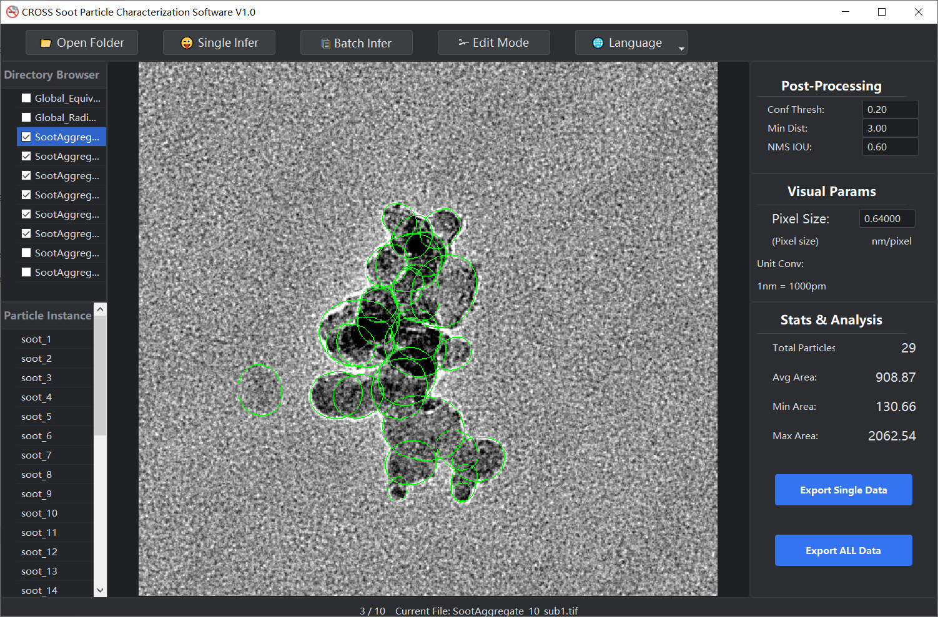The width and height of the screenshot is (938, 617).
Task: Click the 1nm = 1000pm conversion text
Action: point(791,286)
